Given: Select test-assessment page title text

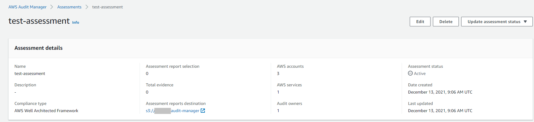Looking at the screenshot, I should tap(39, 21).
